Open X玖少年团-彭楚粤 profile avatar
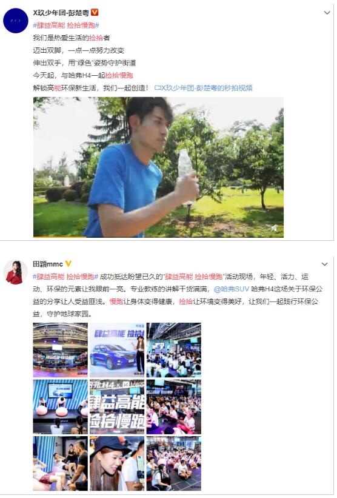 (16, 21)
